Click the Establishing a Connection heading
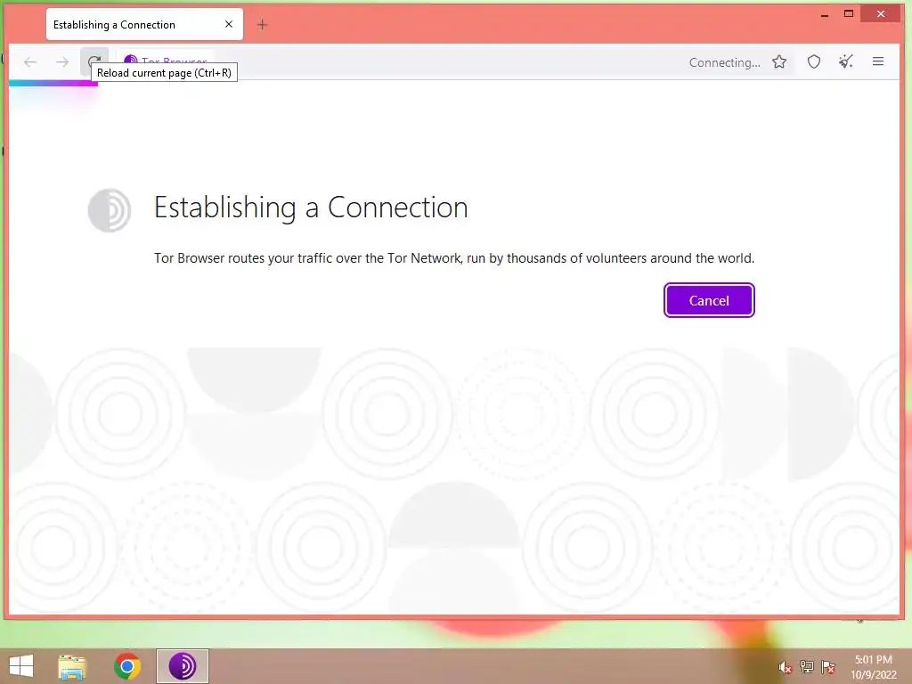This screenshot has width=912, height=684. [x=311, y=208]
